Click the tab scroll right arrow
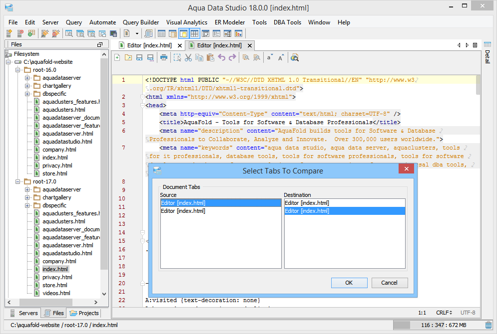This screenshot has width=497, height=334. pos(467,45)
